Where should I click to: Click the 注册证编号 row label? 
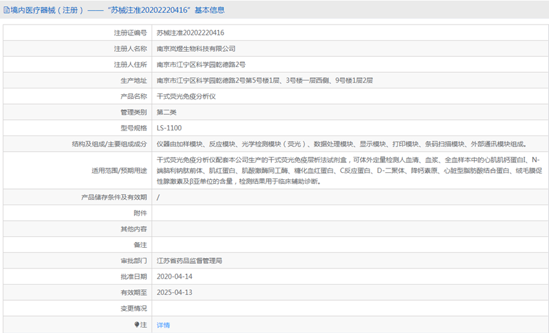130,33
